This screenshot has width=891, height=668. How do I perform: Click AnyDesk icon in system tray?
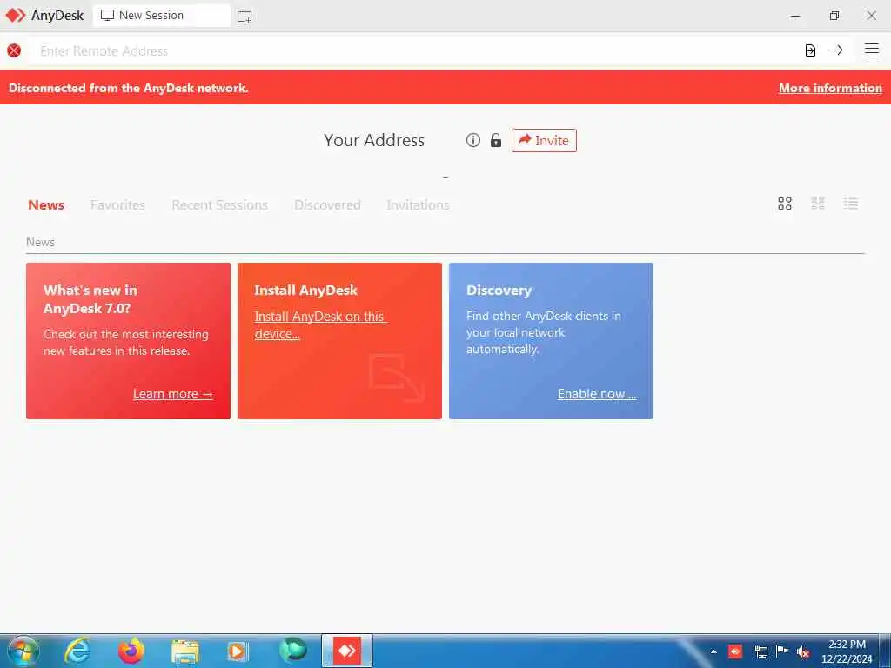(735, 651)
